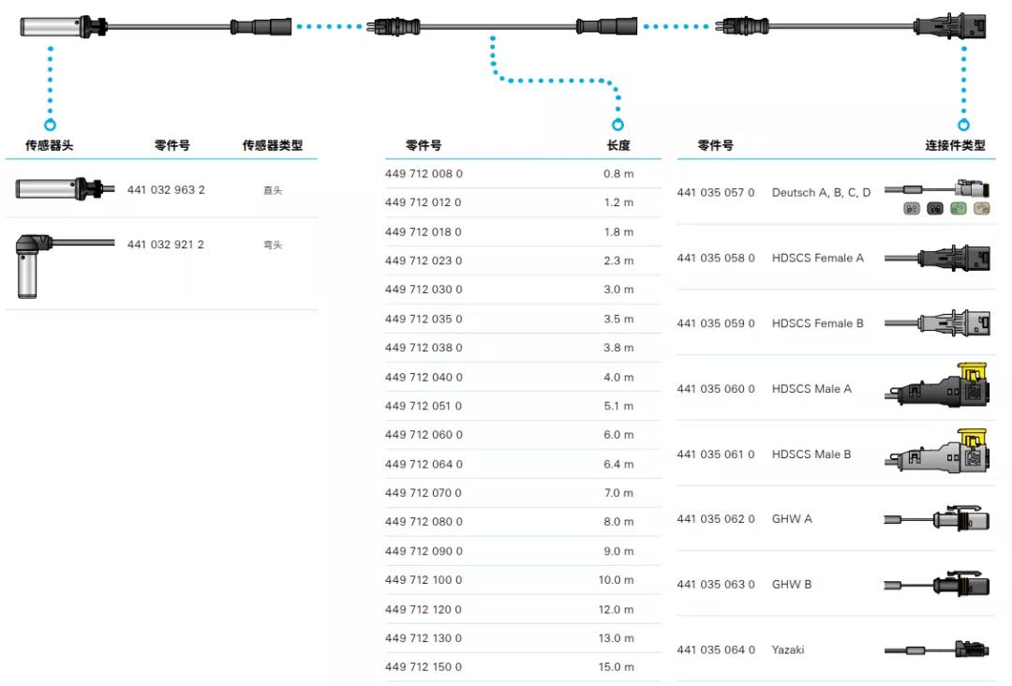
Task: Click the HDSCS Female A connector image
Action: pyautogui.click(x=937, y=258)
